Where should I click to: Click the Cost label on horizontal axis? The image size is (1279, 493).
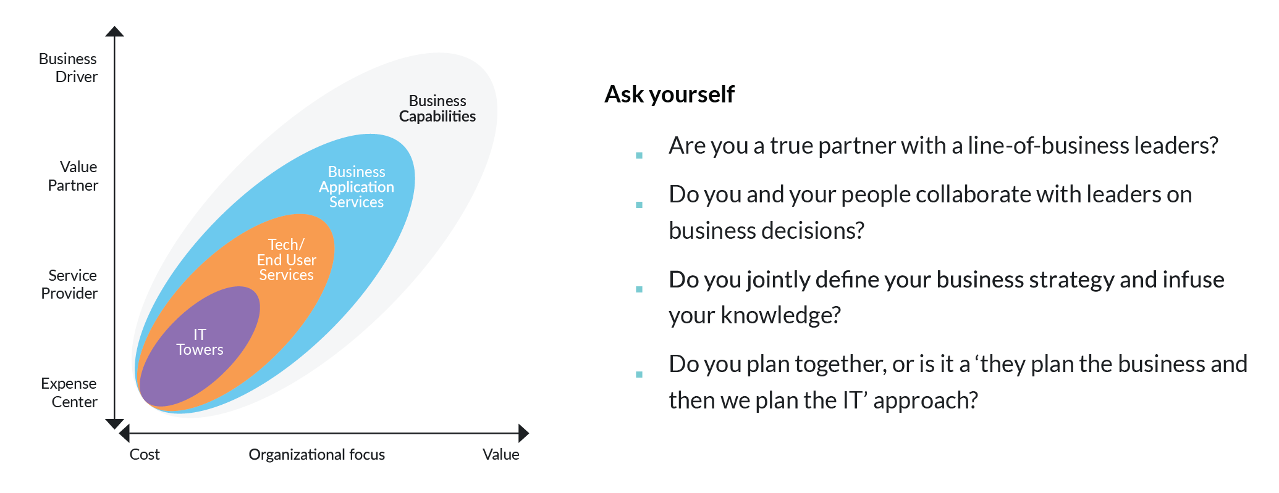(x=145, y=455)
